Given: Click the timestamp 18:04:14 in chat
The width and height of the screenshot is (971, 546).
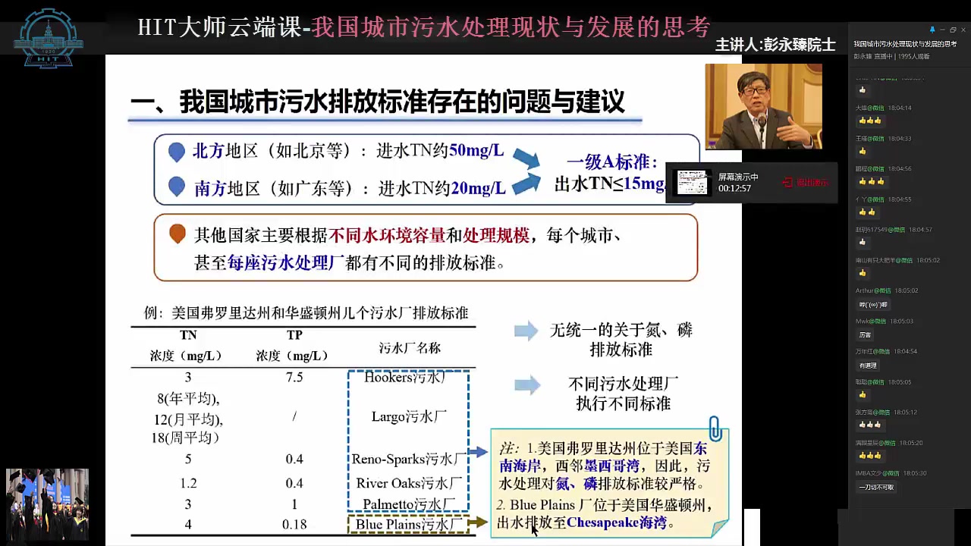Looking at the screenshot, I should point(899,108).
